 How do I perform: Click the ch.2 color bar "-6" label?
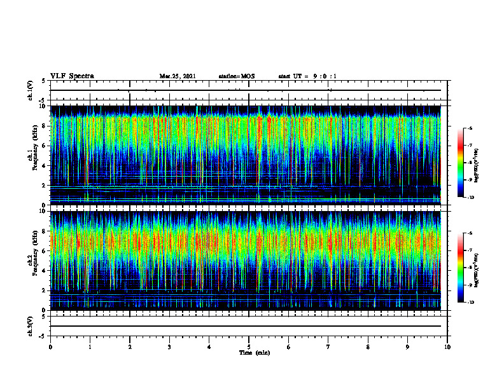470,233
